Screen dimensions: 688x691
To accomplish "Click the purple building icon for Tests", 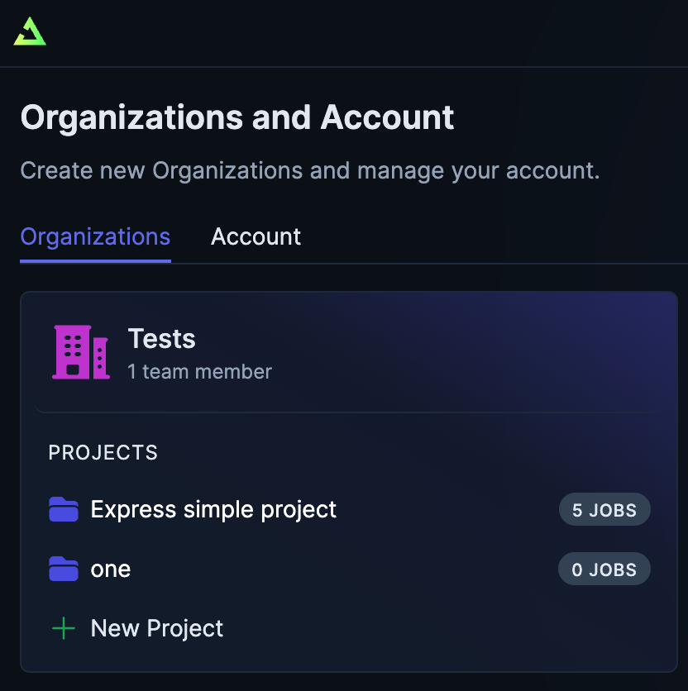I will click(x=81, y=352).
